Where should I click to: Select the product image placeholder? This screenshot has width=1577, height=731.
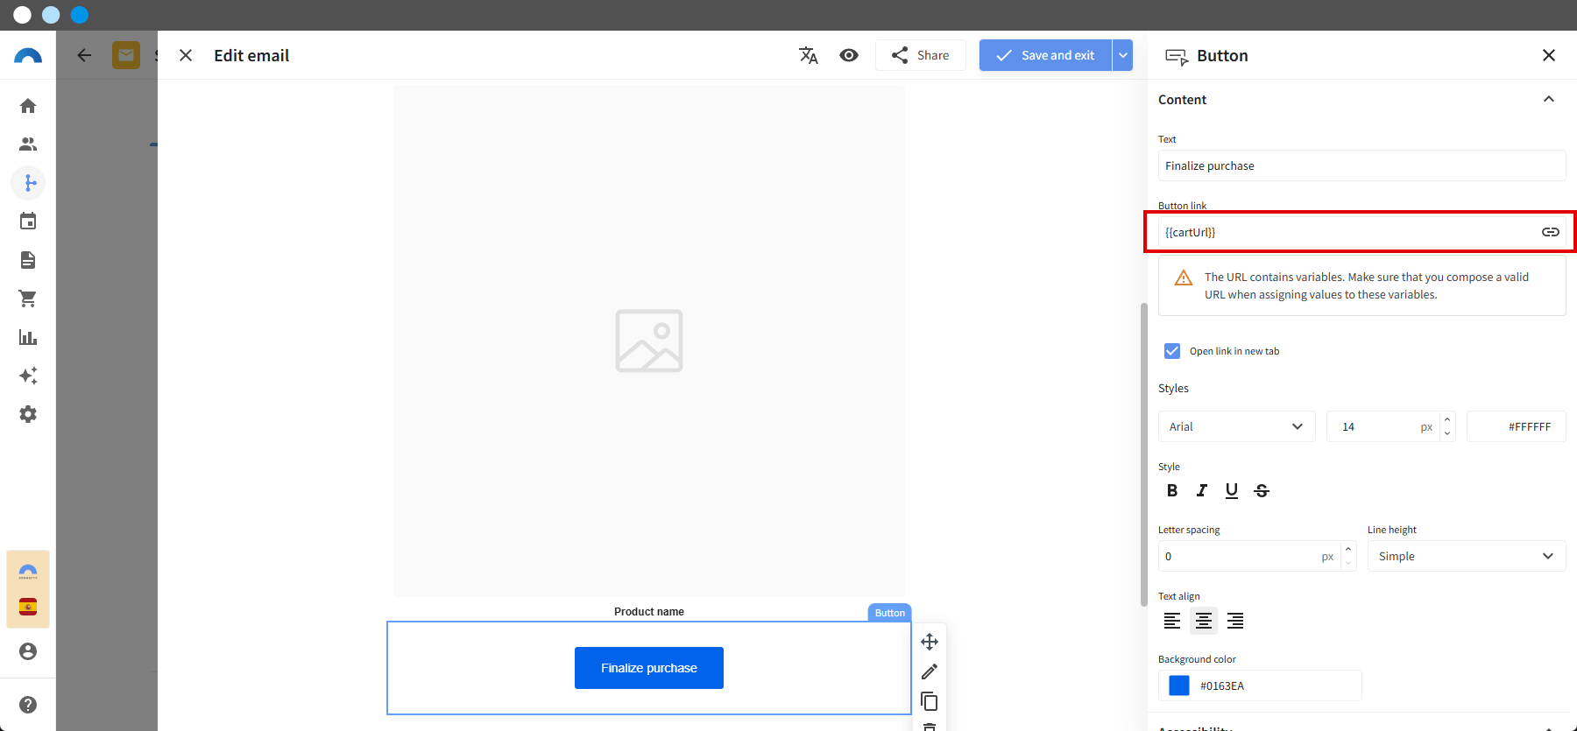click(649, 341)
